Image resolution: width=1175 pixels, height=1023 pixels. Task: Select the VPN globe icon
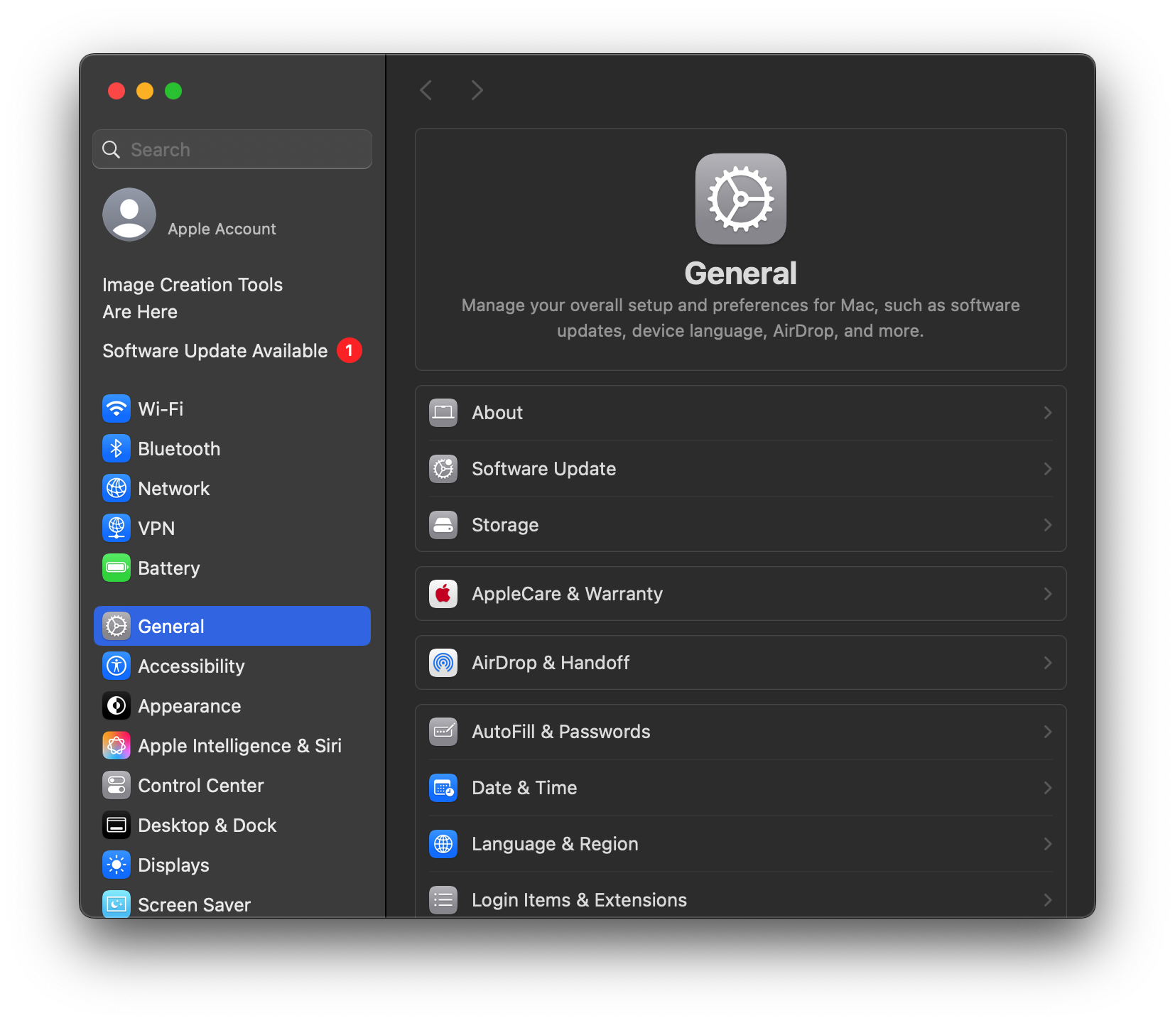(117, 528)
